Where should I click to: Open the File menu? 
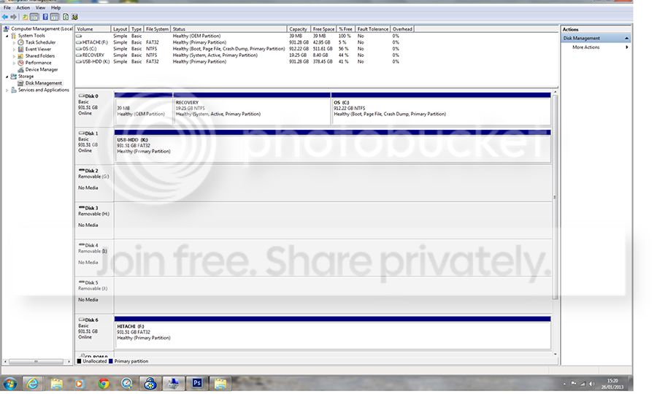click(7, 7)
